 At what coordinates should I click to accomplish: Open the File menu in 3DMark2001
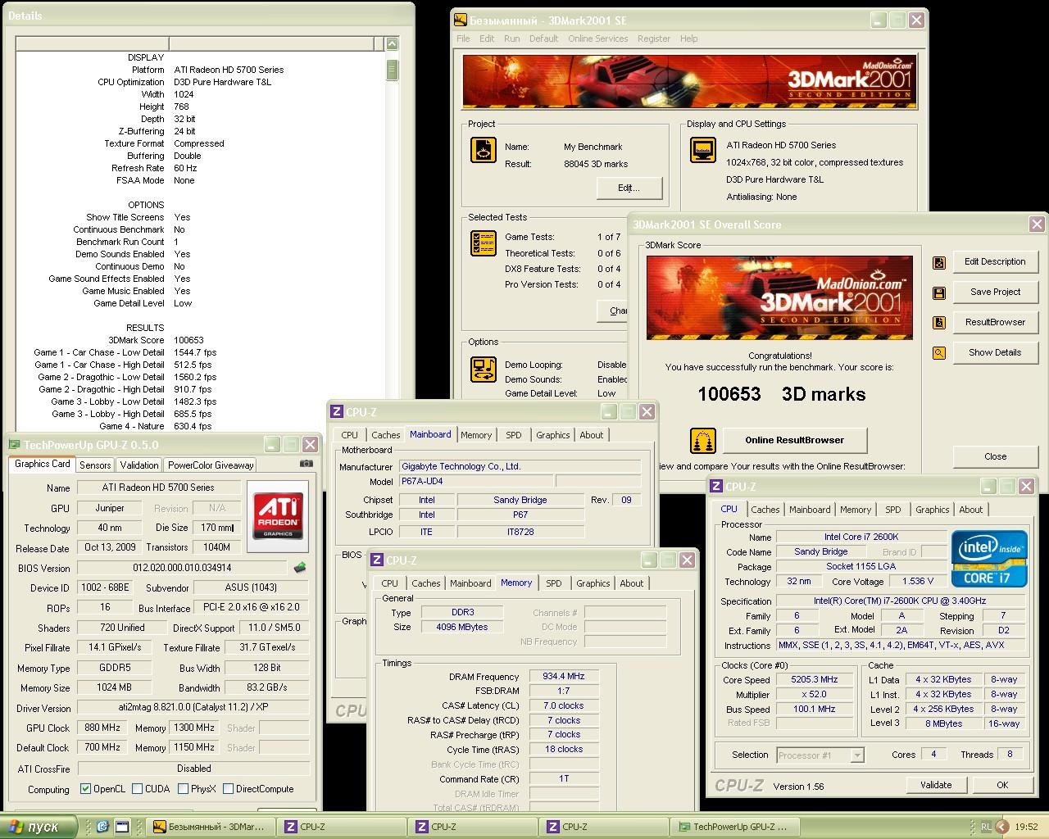(463, 39)
